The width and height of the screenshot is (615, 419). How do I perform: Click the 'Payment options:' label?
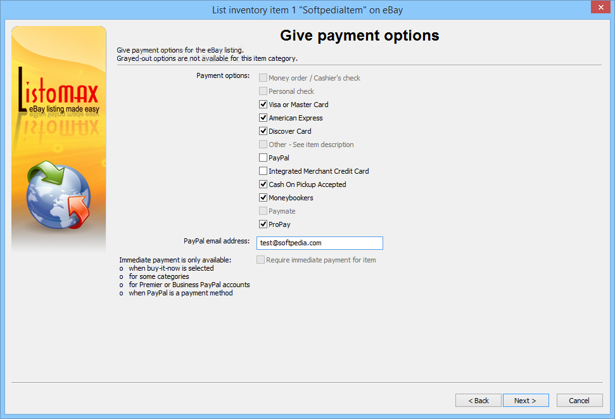pos(223,75)
